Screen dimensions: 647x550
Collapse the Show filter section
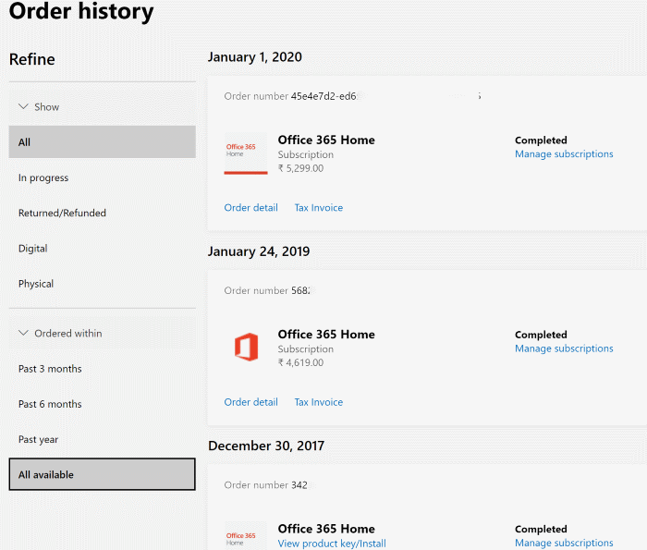[x=103, y=107]
